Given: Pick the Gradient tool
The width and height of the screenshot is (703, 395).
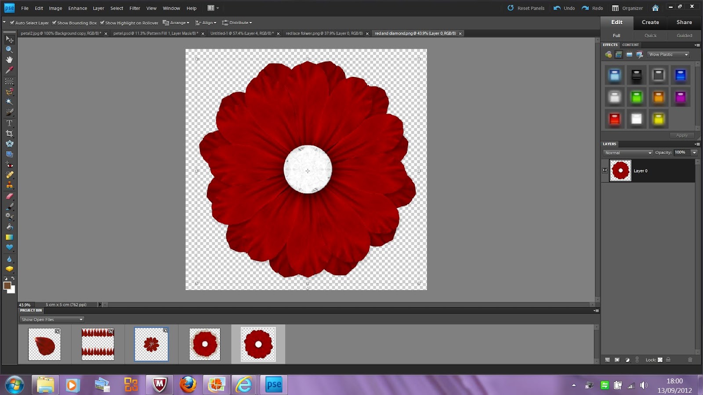Looking at the screenshot, I should point(9,237).
